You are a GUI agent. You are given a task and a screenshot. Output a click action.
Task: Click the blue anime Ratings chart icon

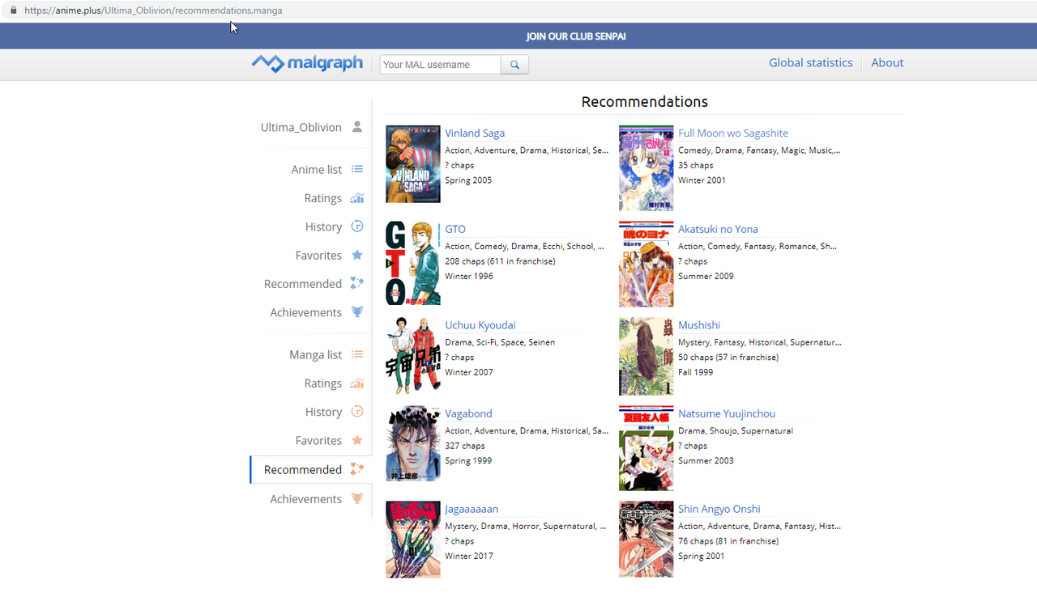[357, 198]
